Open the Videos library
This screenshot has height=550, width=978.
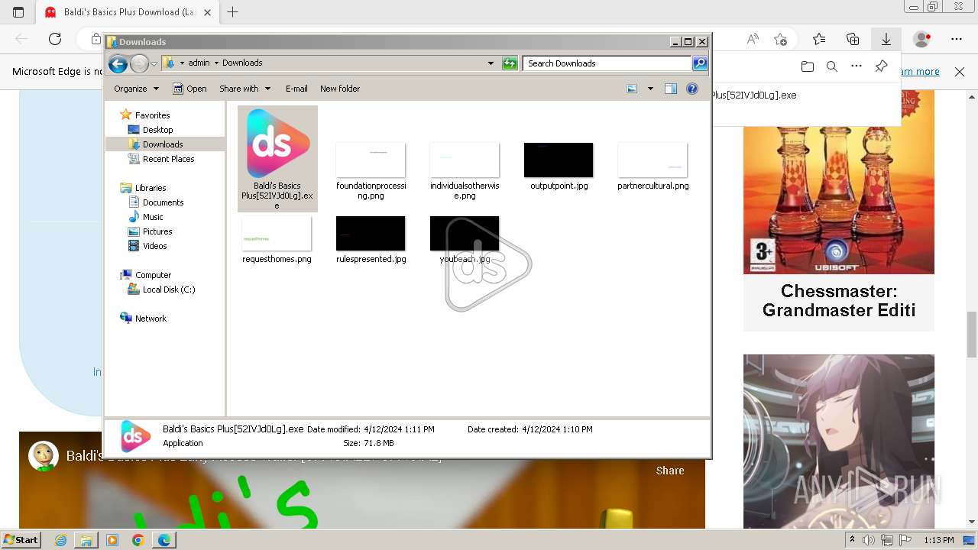coord(154,246)
